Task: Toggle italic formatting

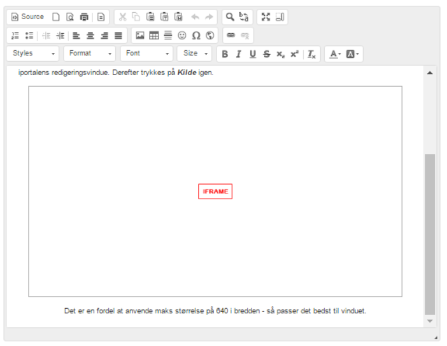Action: tap(239, 54)
